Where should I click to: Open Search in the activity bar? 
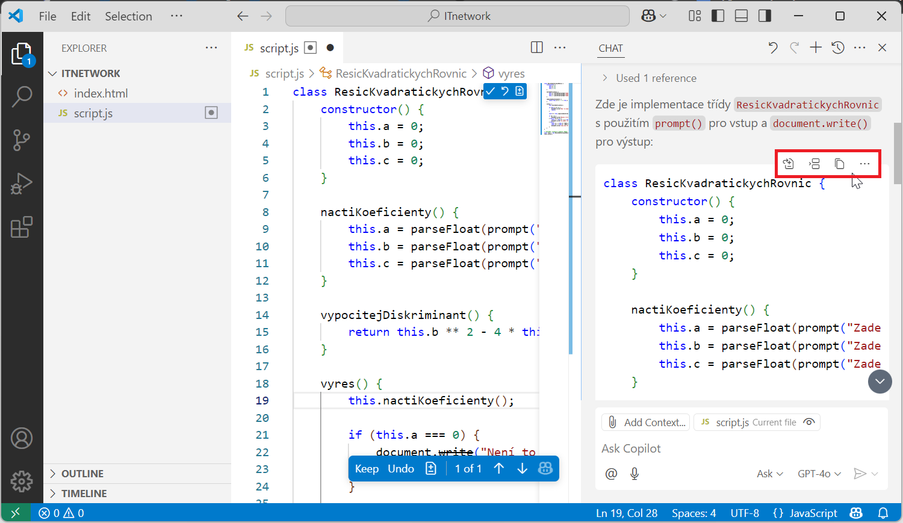22,96
